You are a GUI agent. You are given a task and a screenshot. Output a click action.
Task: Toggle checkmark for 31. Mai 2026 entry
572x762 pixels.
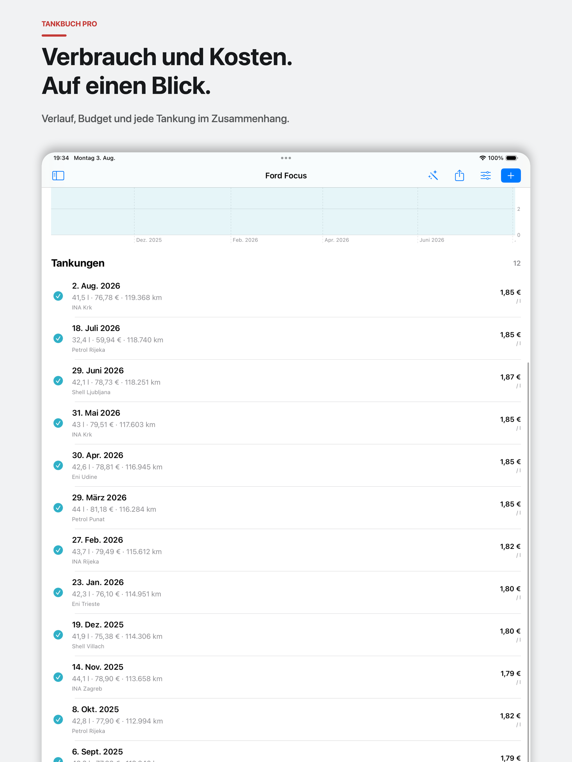tap(58, 423)
